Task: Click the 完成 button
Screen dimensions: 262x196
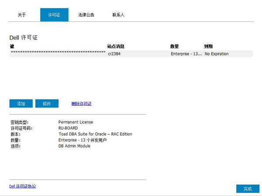Action: point(248,189)
